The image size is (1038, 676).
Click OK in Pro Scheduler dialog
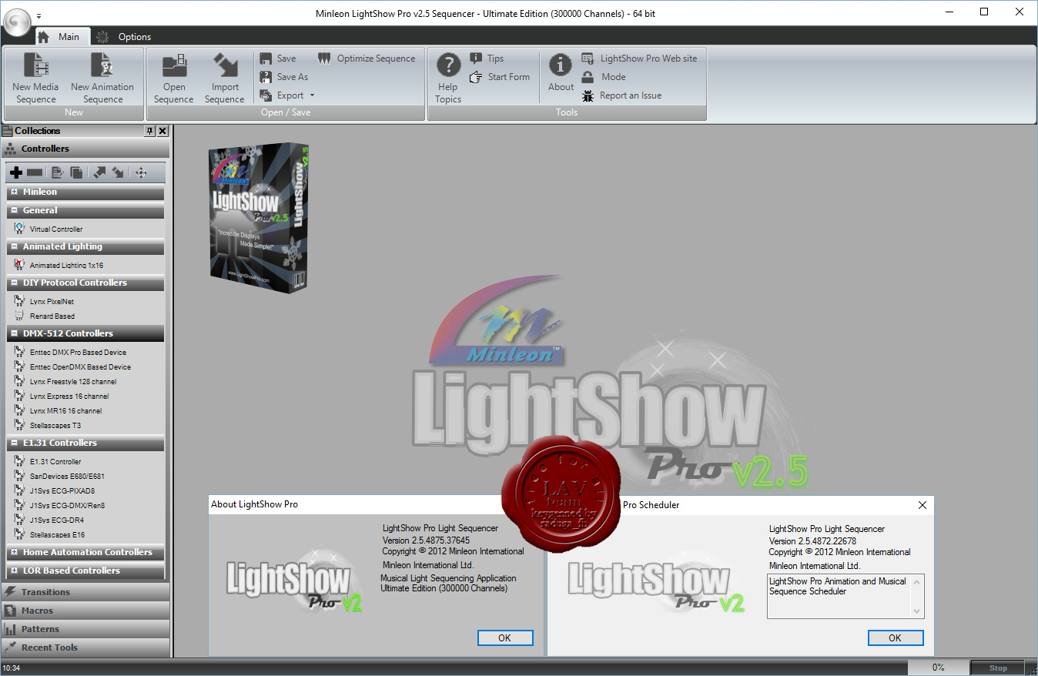896,638
